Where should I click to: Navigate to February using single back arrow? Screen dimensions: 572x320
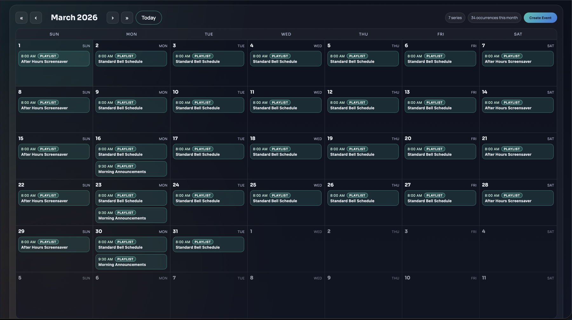36,18
